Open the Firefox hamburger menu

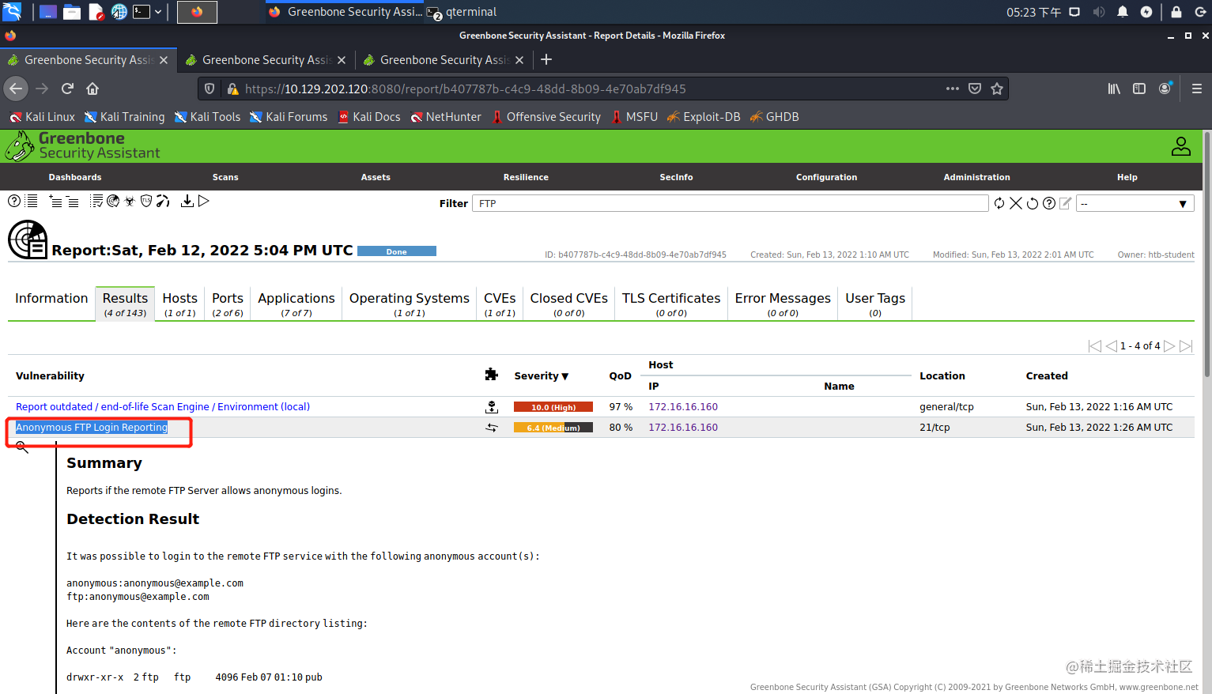(x=1196, y=89)
